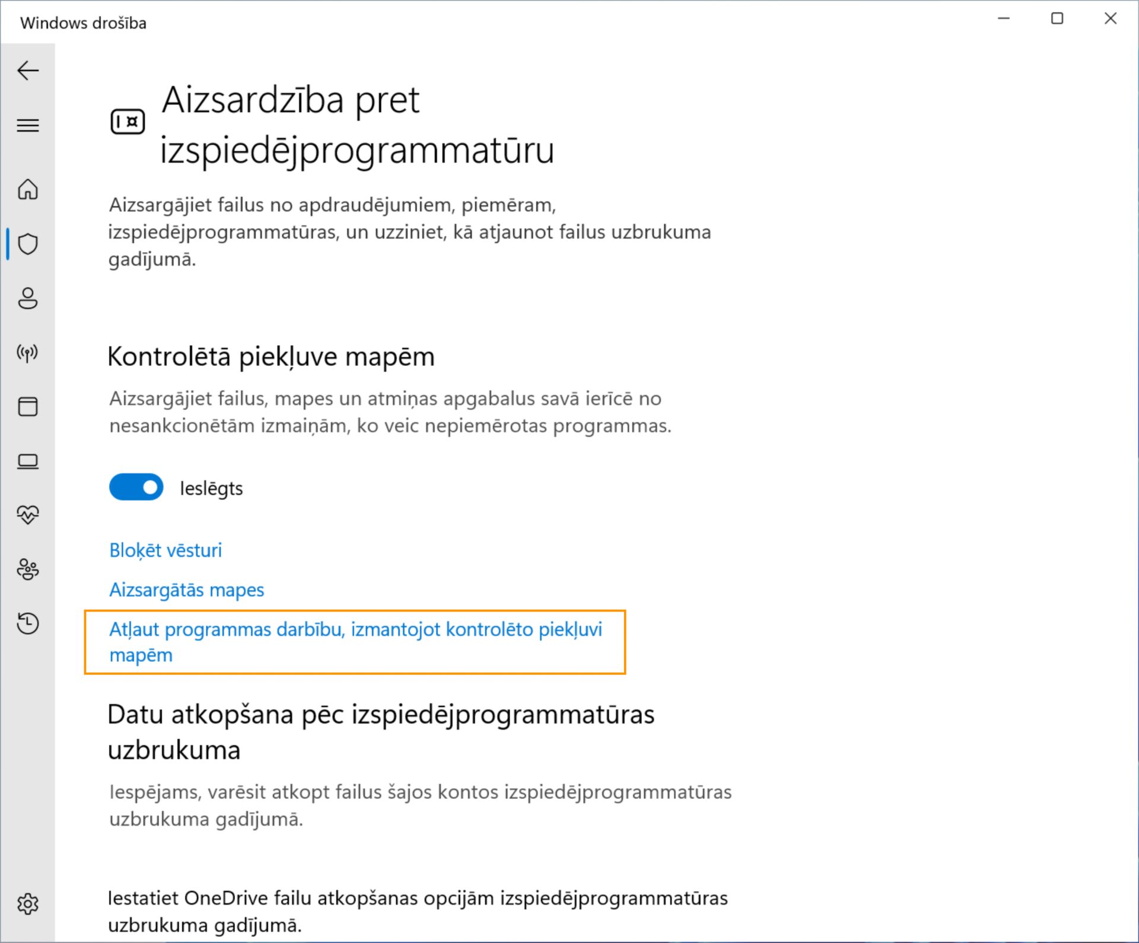Open Virus & threat protection shield icon
The image size is (1139, 943).
pos(28,244)
